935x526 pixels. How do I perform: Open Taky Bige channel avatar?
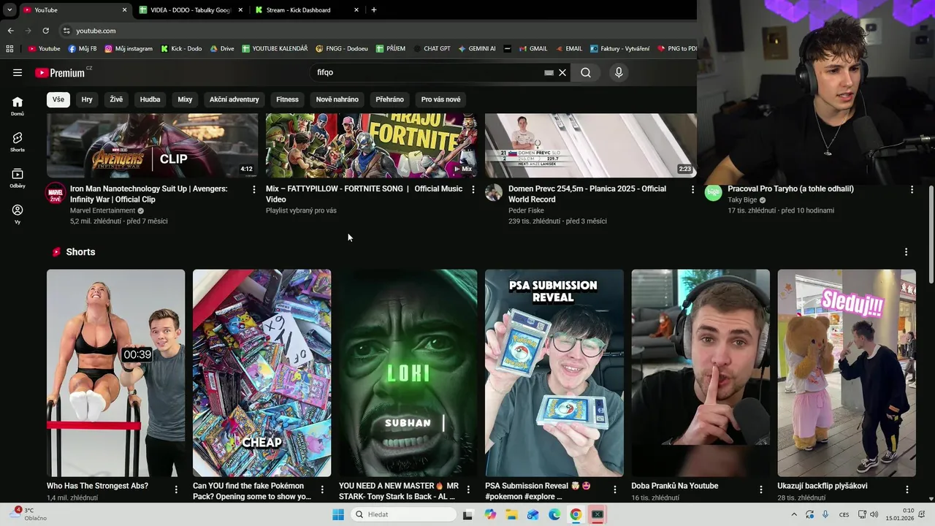713,192
